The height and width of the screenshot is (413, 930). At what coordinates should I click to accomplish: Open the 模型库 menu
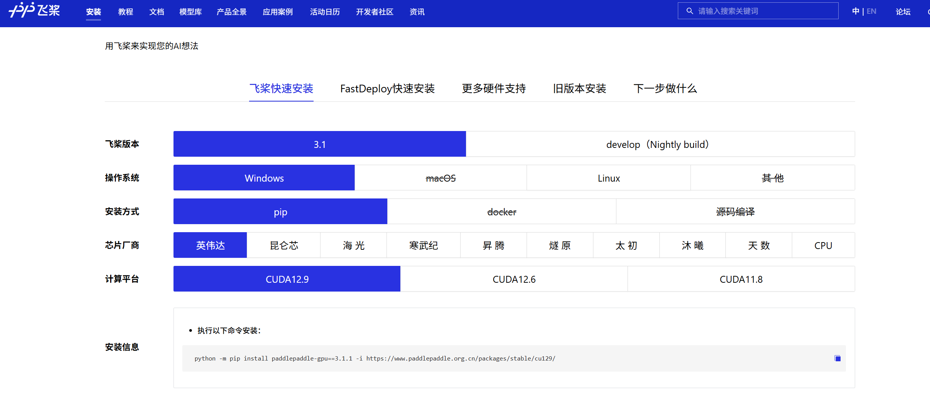191,12
